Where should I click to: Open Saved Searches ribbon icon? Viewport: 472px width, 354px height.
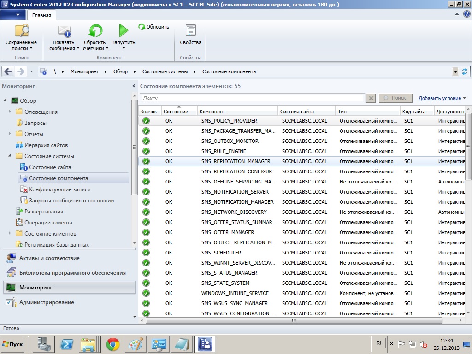pyautogui.click(x=22, y=31)
